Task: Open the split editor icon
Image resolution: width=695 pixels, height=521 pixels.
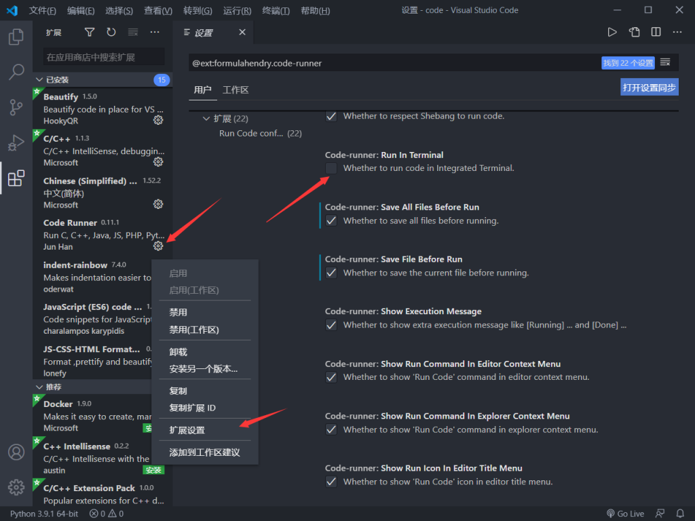Action: [656, 32]
